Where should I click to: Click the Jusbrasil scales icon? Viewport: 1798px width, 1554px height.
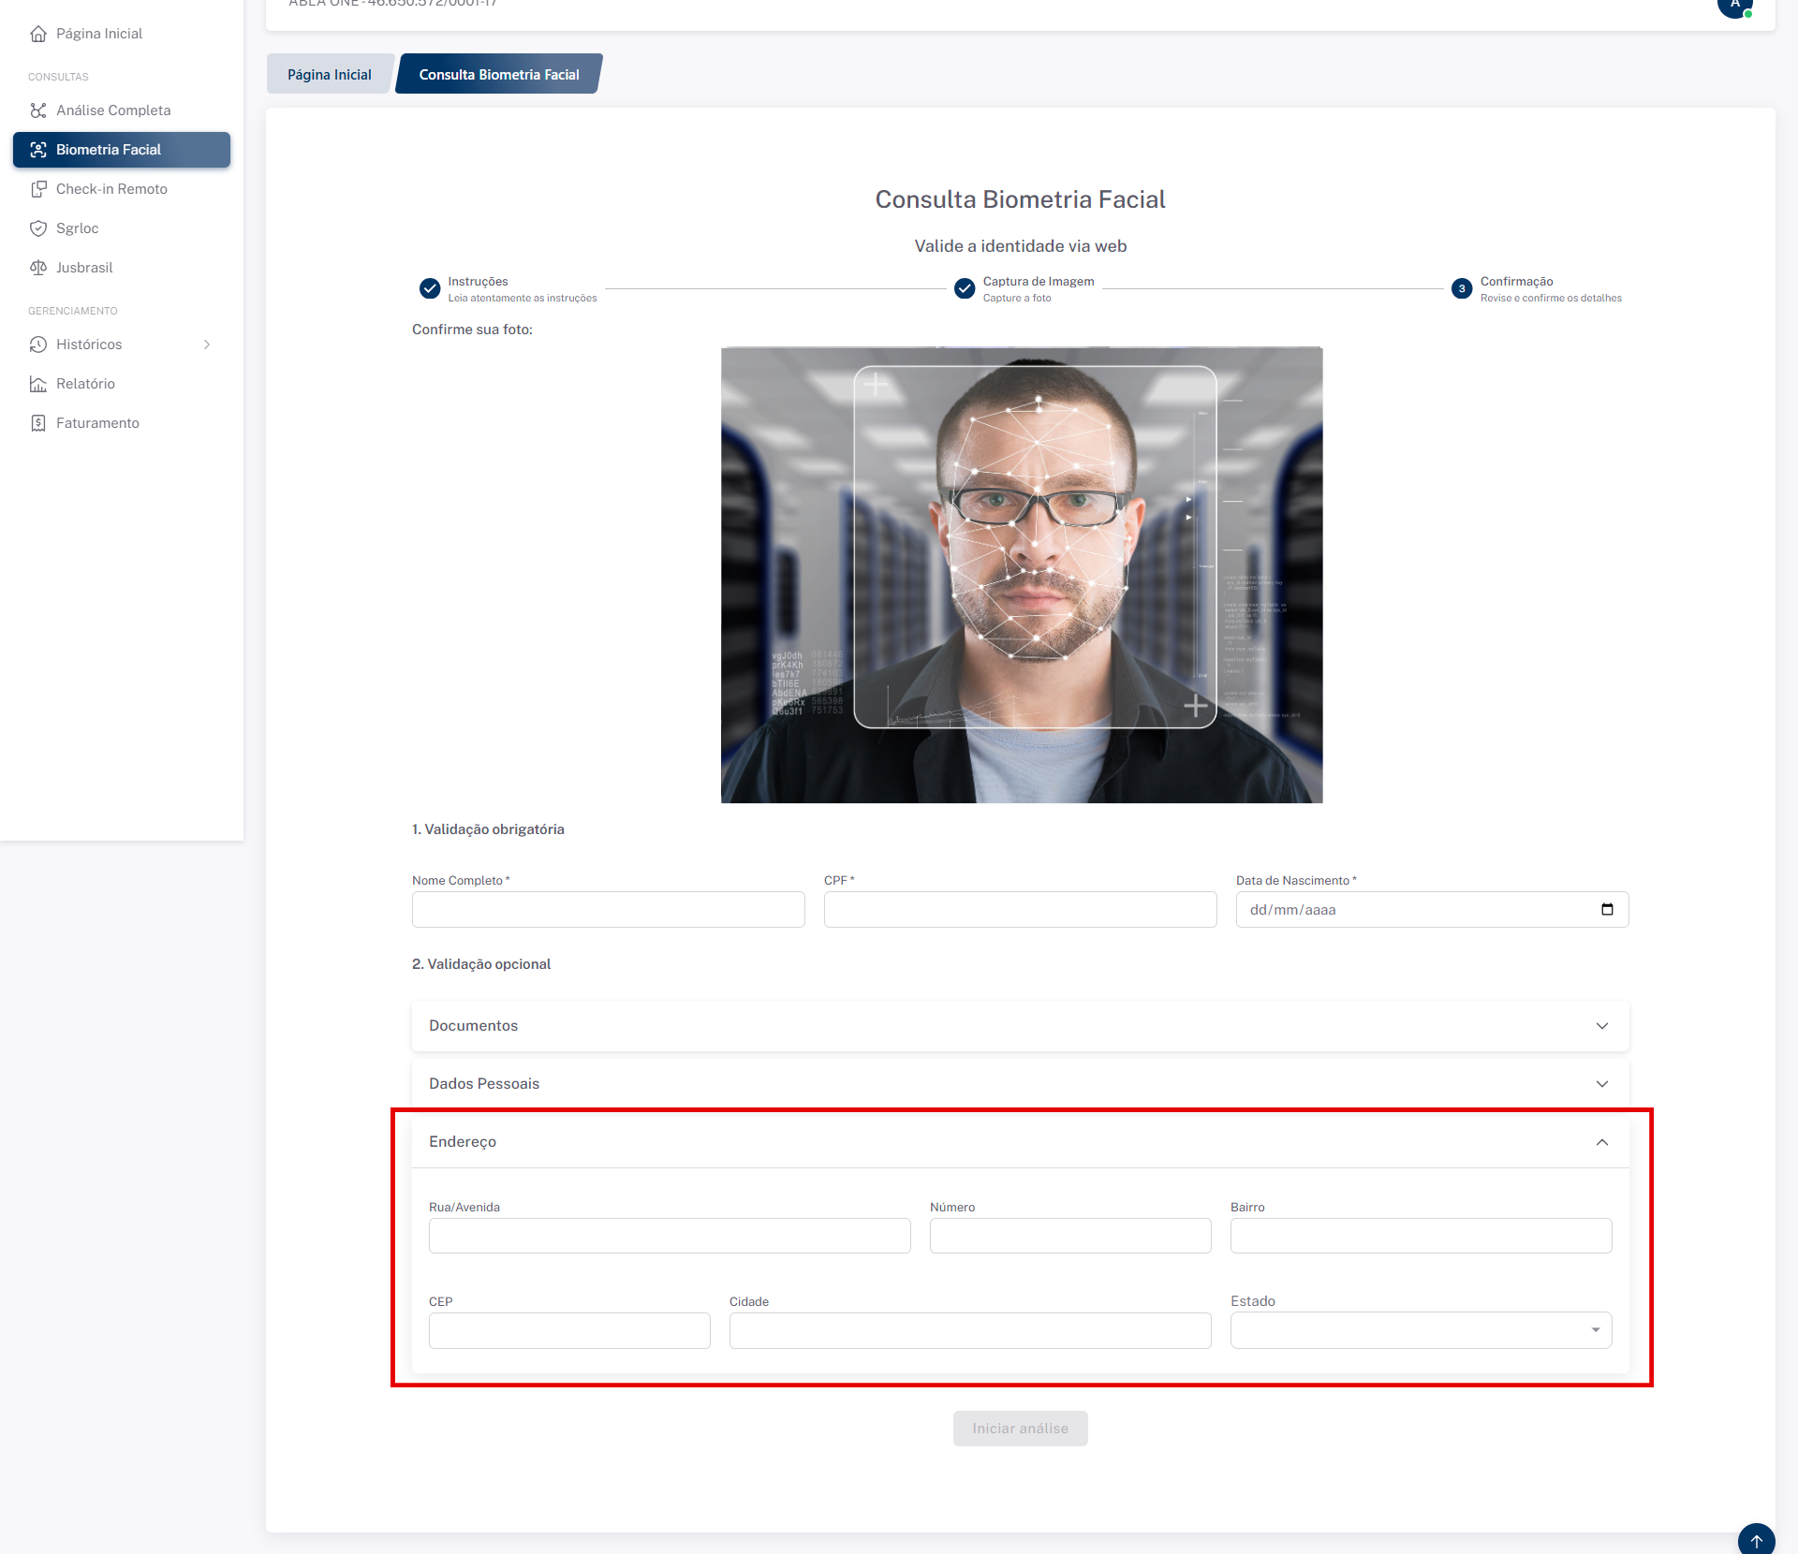click(38, 268)
